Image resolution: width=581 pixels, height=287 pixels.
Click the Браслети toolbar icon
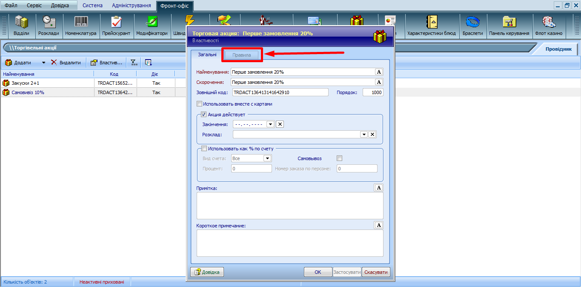[x=472, y=26]
